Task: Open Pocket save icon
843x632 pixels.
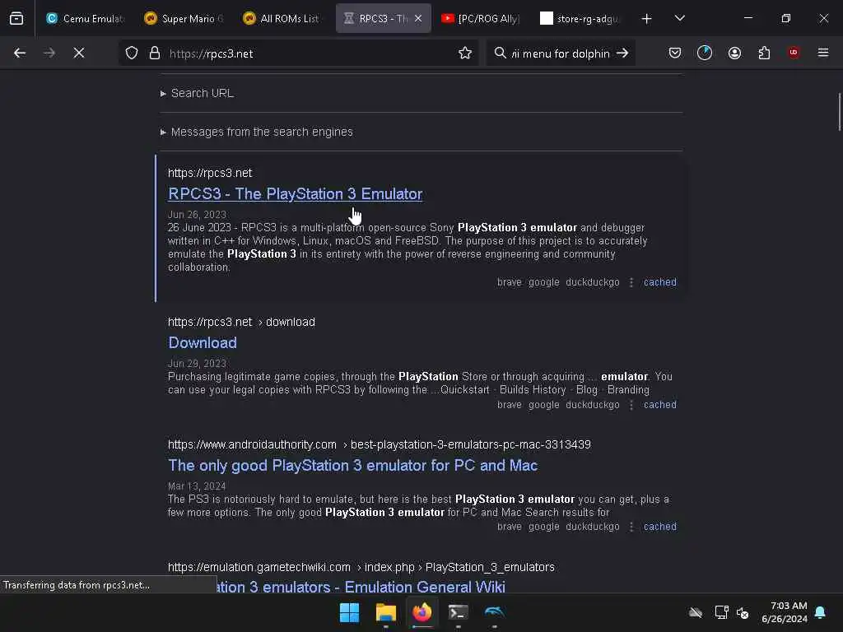Action: point(675,53)
